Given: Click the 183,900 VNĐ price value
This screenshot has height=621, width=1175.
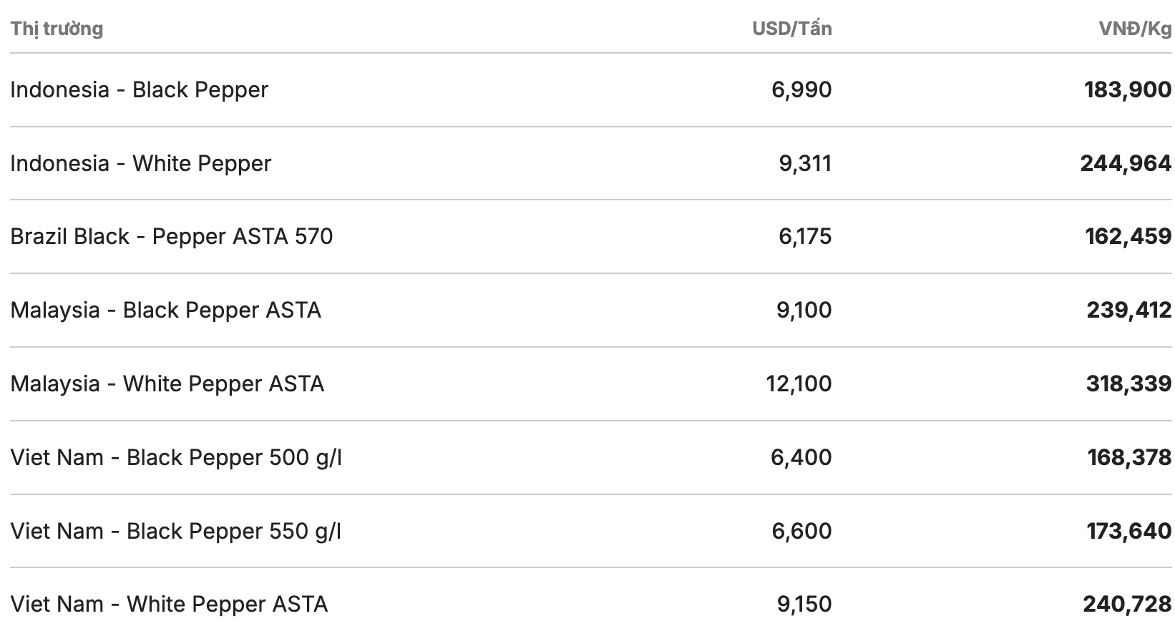Looking at the screenshot, I should point(1128,90).
